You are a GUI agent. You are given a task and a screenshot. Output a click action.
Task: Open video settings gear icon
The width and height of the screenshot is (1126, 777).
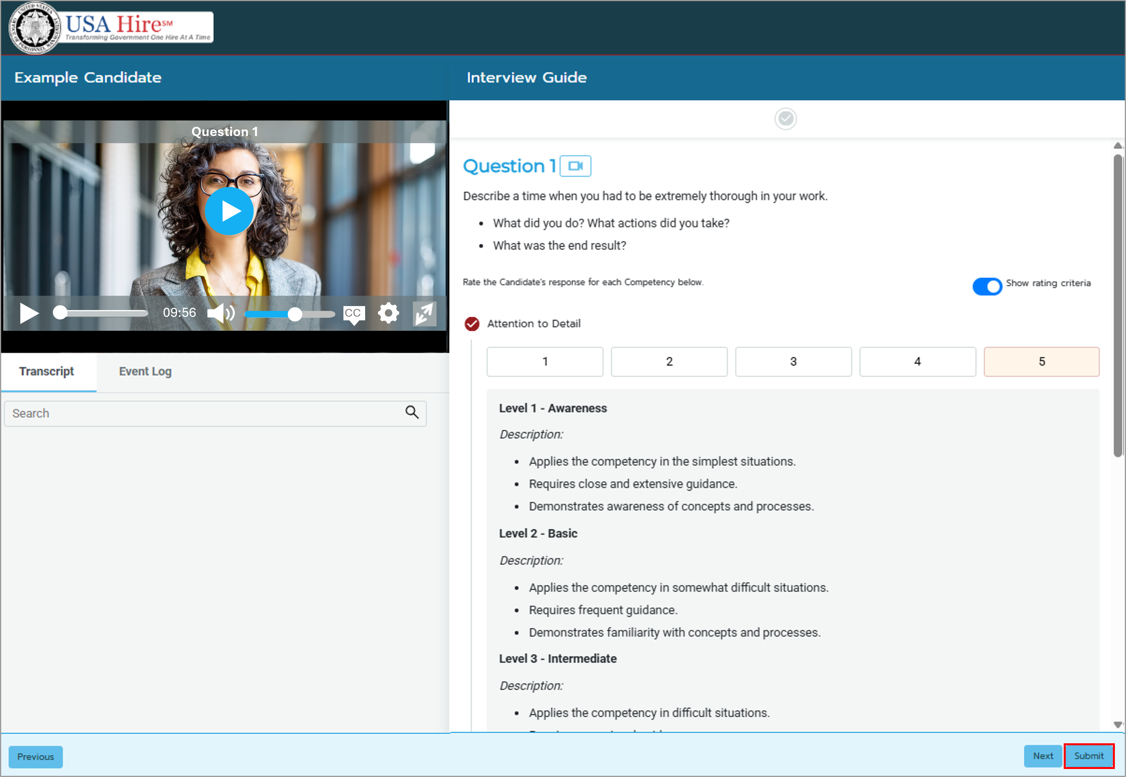pyautogui.click(x=388, y=313)
